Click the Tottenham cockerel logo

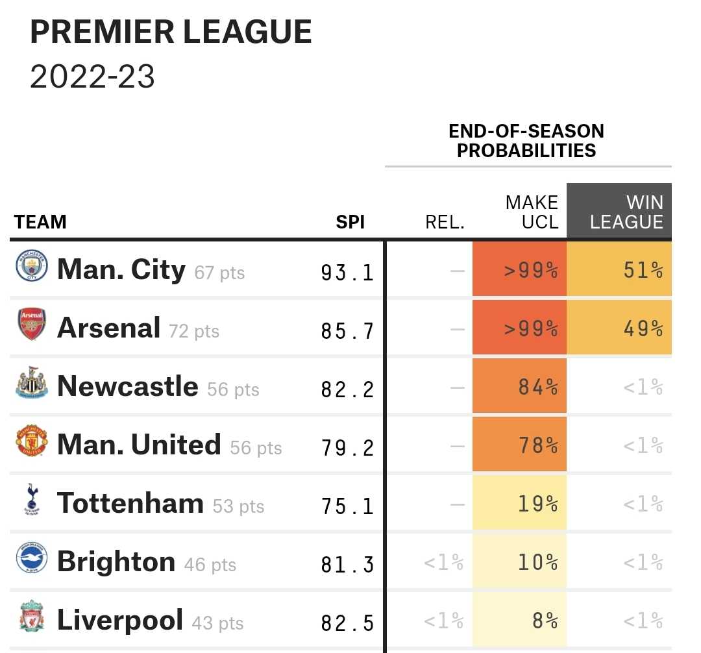[x=32, y=499]
